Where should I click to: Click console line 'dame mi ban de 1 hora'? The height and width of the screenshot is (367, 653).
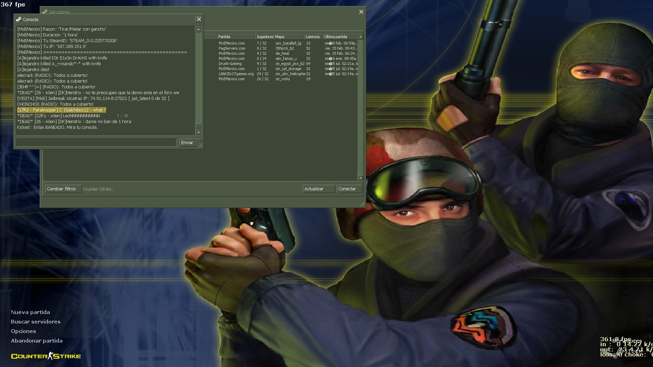click(74, 122)
